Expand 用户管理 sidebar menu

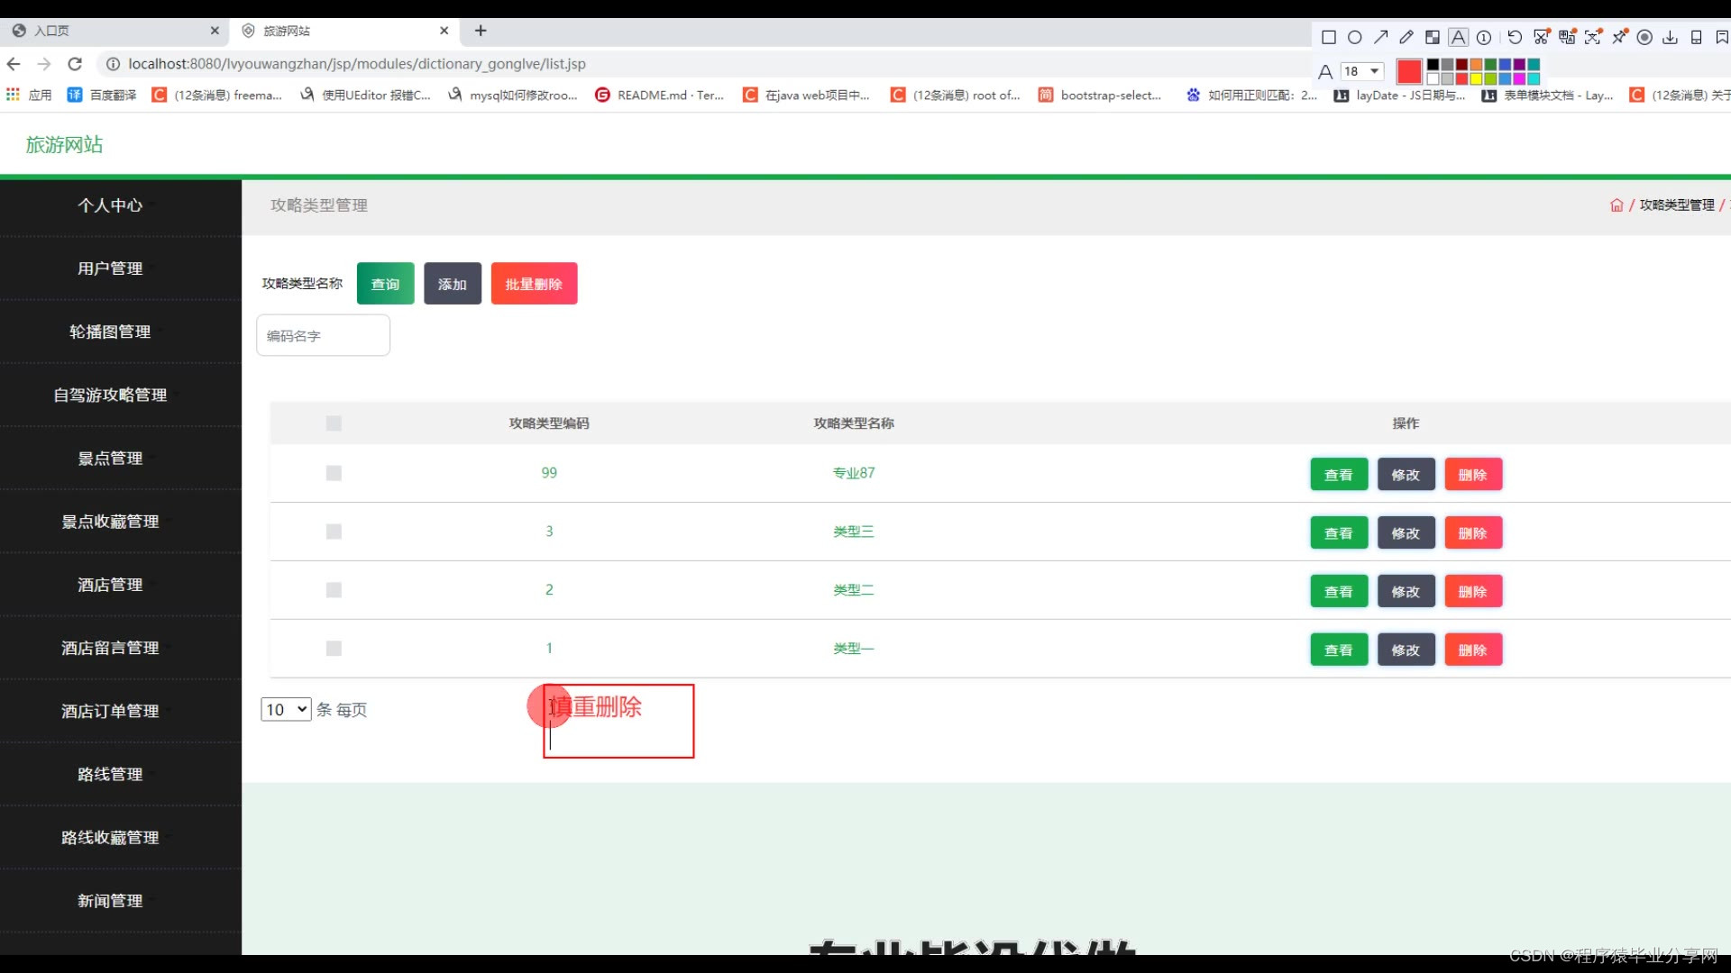[x=110, y=268]
